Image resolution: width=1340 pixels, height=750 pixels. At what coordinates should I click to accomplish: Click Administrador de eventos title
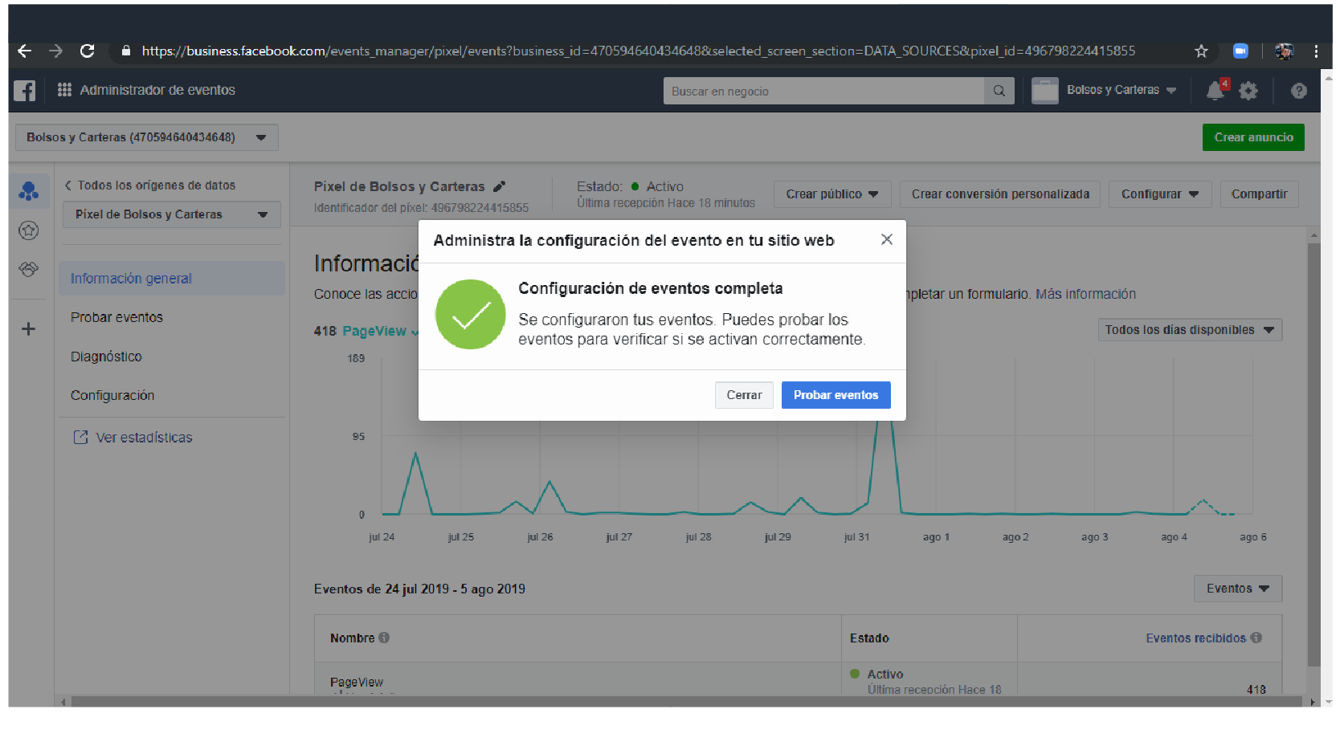click(x=157, y=90)
